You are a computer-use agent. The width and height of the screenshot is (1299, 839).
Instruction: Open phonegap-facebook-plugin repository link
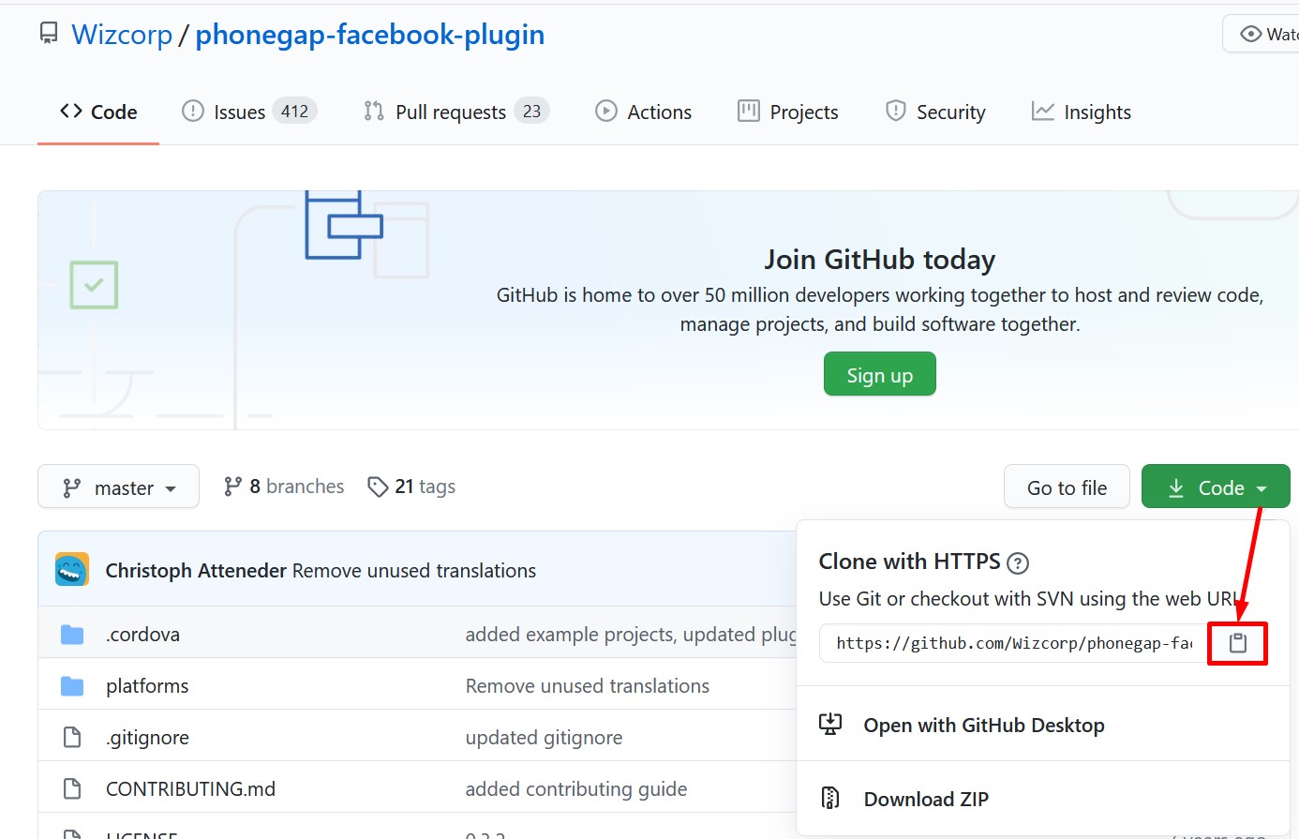click(369, 34)
